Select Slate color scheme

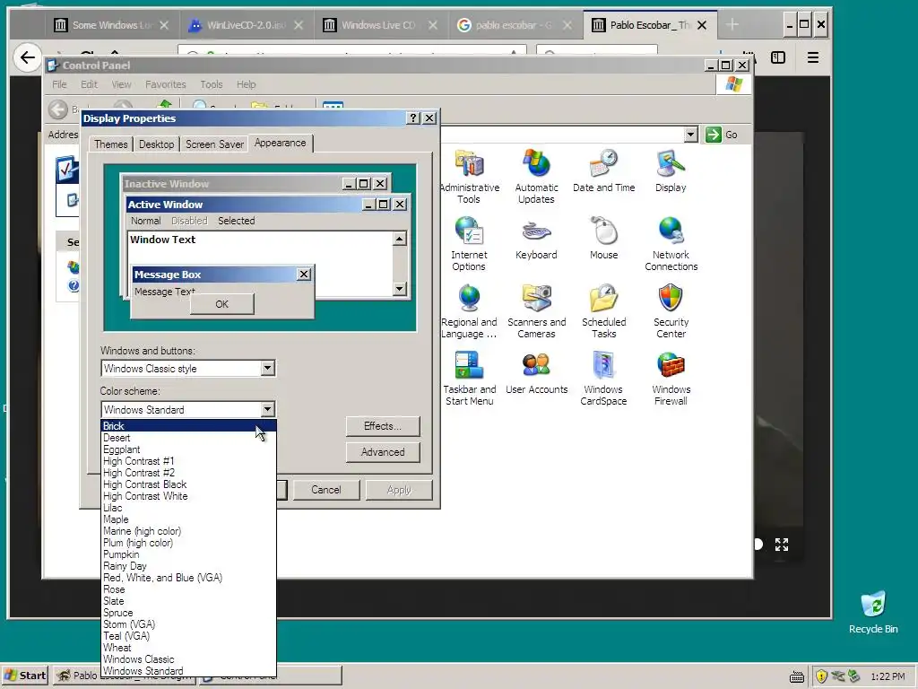click(188, 601)
